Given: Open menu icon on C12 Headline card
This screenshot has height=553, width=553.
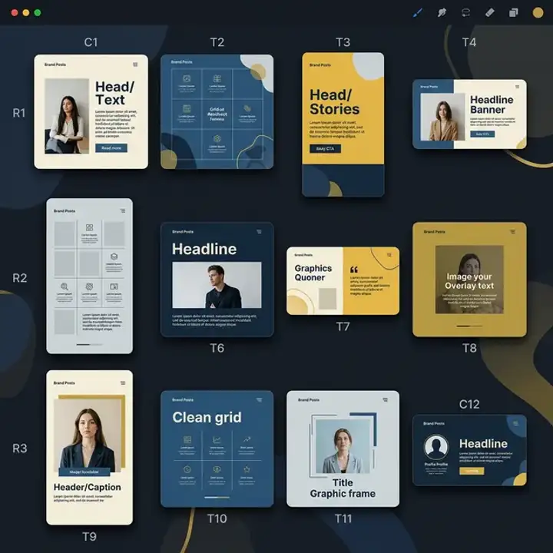Looking at the screenshot, I should click(515, 423).
